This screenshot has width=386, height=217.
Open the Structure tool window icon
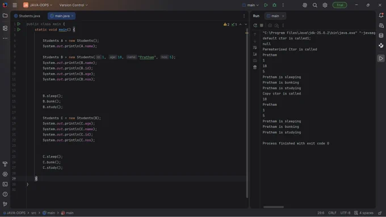tap(5, 28)
